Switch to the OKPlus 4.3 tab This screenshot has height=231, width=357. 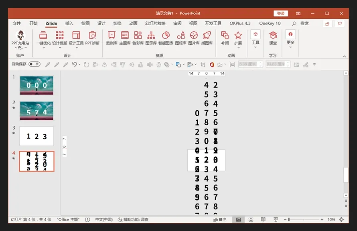(240, 23)
